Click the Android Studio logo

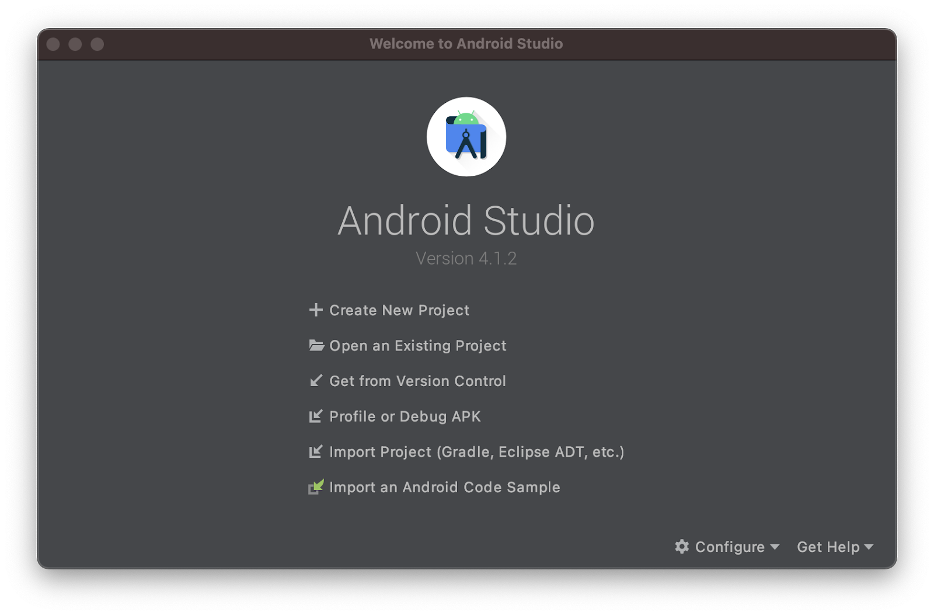click(466, 137)
